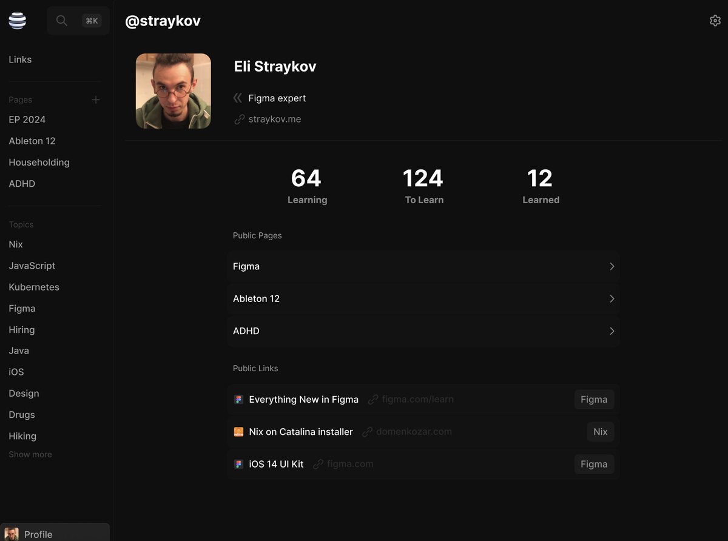This screenshot has height=541, width=728.
Task: Click the double-chevron icon beside Figma expert
Action: (x=238, y=98)
